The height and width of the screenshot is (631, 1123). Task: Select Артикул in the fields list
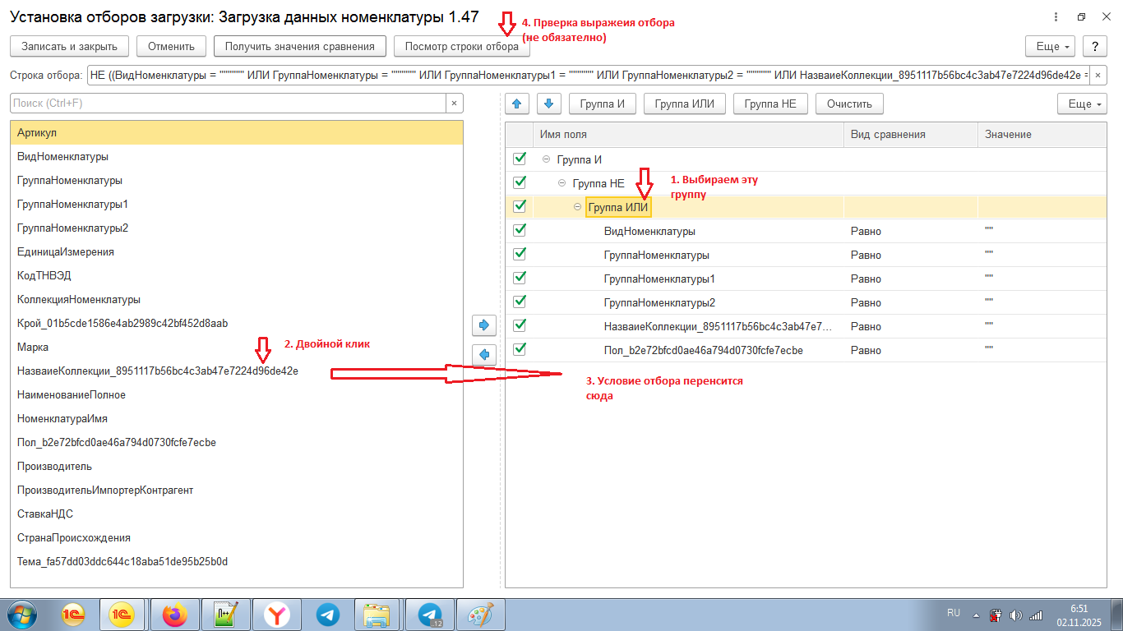[x=237, y=132]
